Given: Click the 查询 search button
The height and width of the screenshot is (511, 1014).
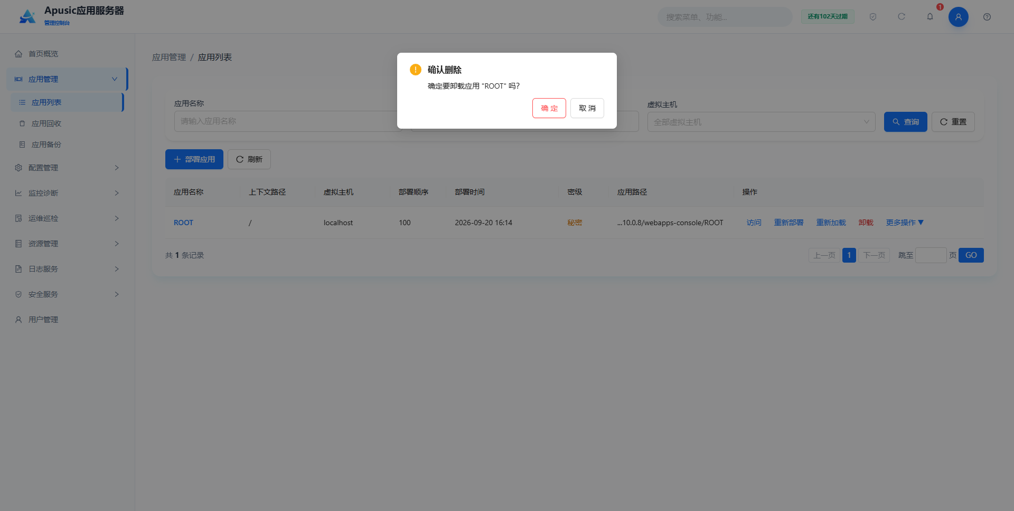Looking at the screenshot, I should 905,122.
